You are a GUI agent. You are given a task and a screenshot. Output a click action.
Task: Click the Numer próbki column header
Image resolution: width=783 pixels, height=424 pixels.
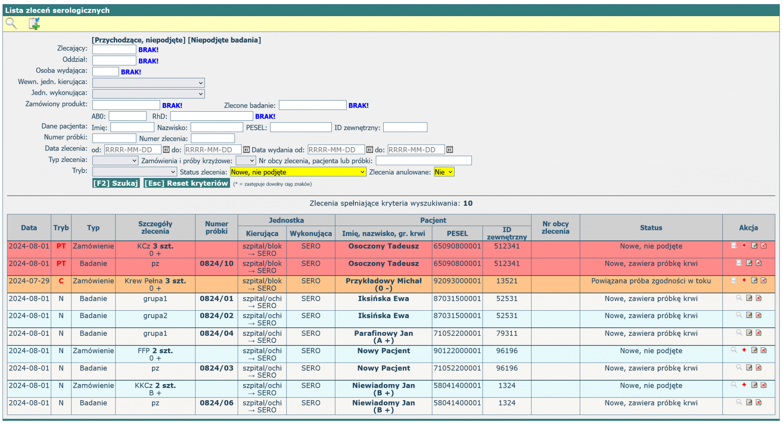[217, 228]
